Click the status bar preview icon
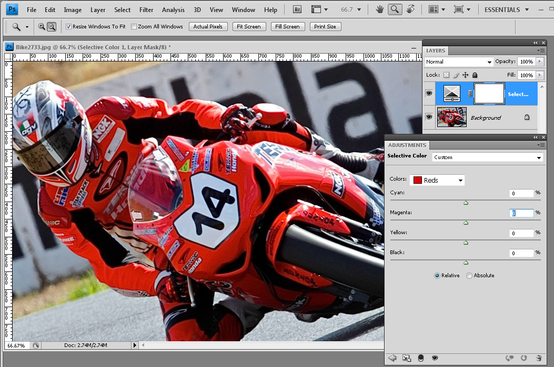 pyautogui.click(x=36, y=345)
